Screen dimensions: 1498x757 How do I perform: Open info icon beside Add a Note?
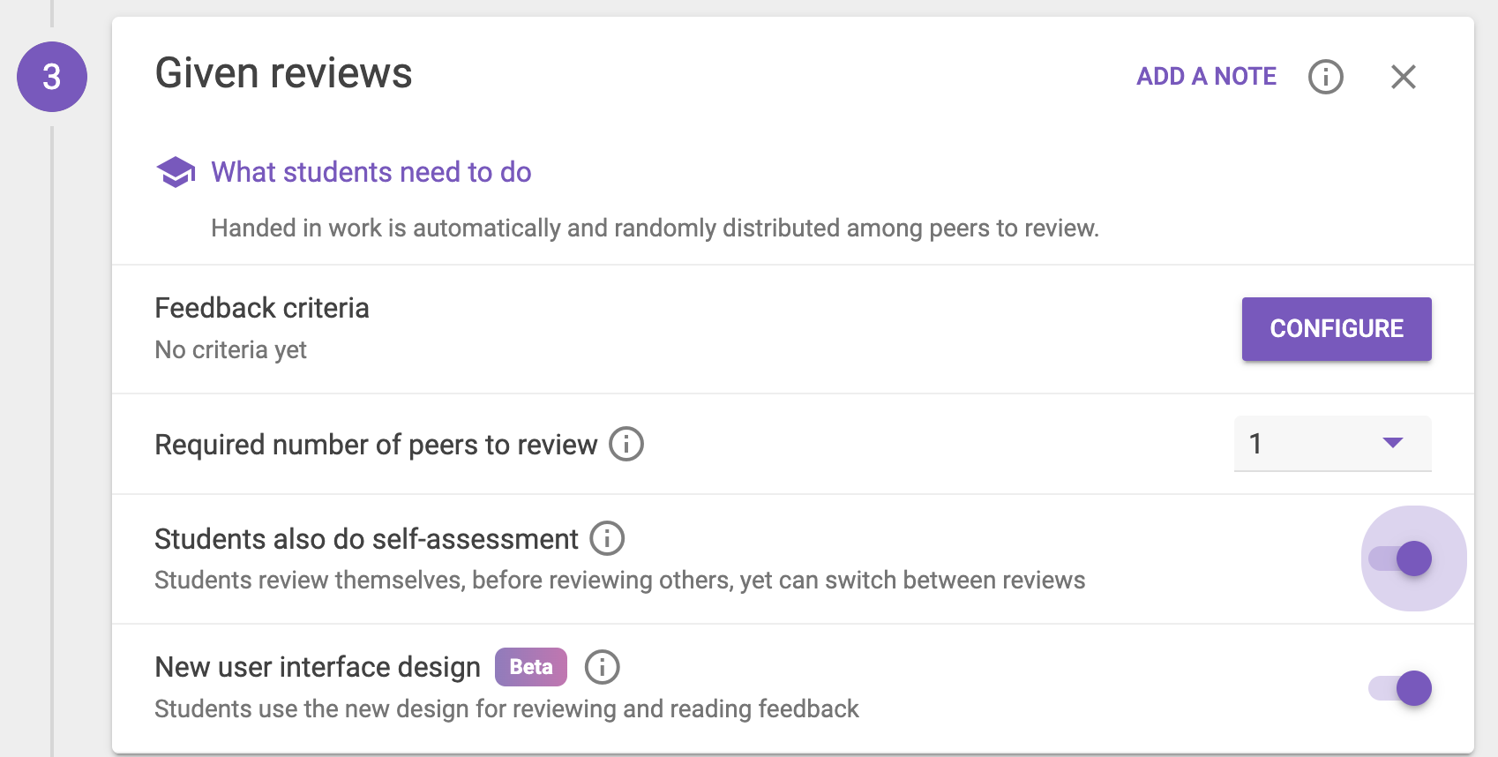coord(1325,77)
